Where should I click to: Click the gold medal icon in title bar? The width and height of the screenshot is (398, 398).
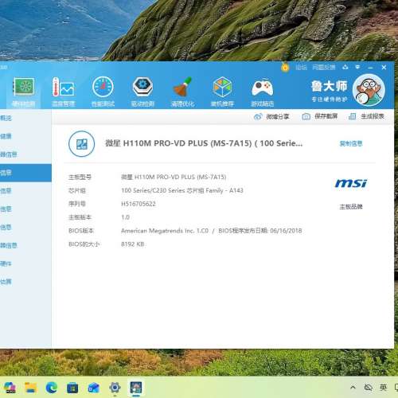pos(285,68)
